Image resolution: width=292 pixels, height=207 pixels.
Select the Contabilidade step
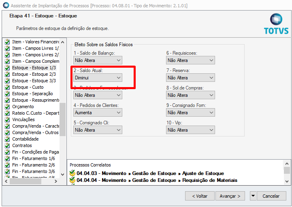(x=26, y=139)
